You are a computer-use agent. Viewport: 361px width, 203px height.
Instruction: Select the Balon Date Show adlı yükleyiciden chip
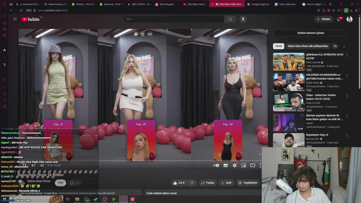[308, 46]
